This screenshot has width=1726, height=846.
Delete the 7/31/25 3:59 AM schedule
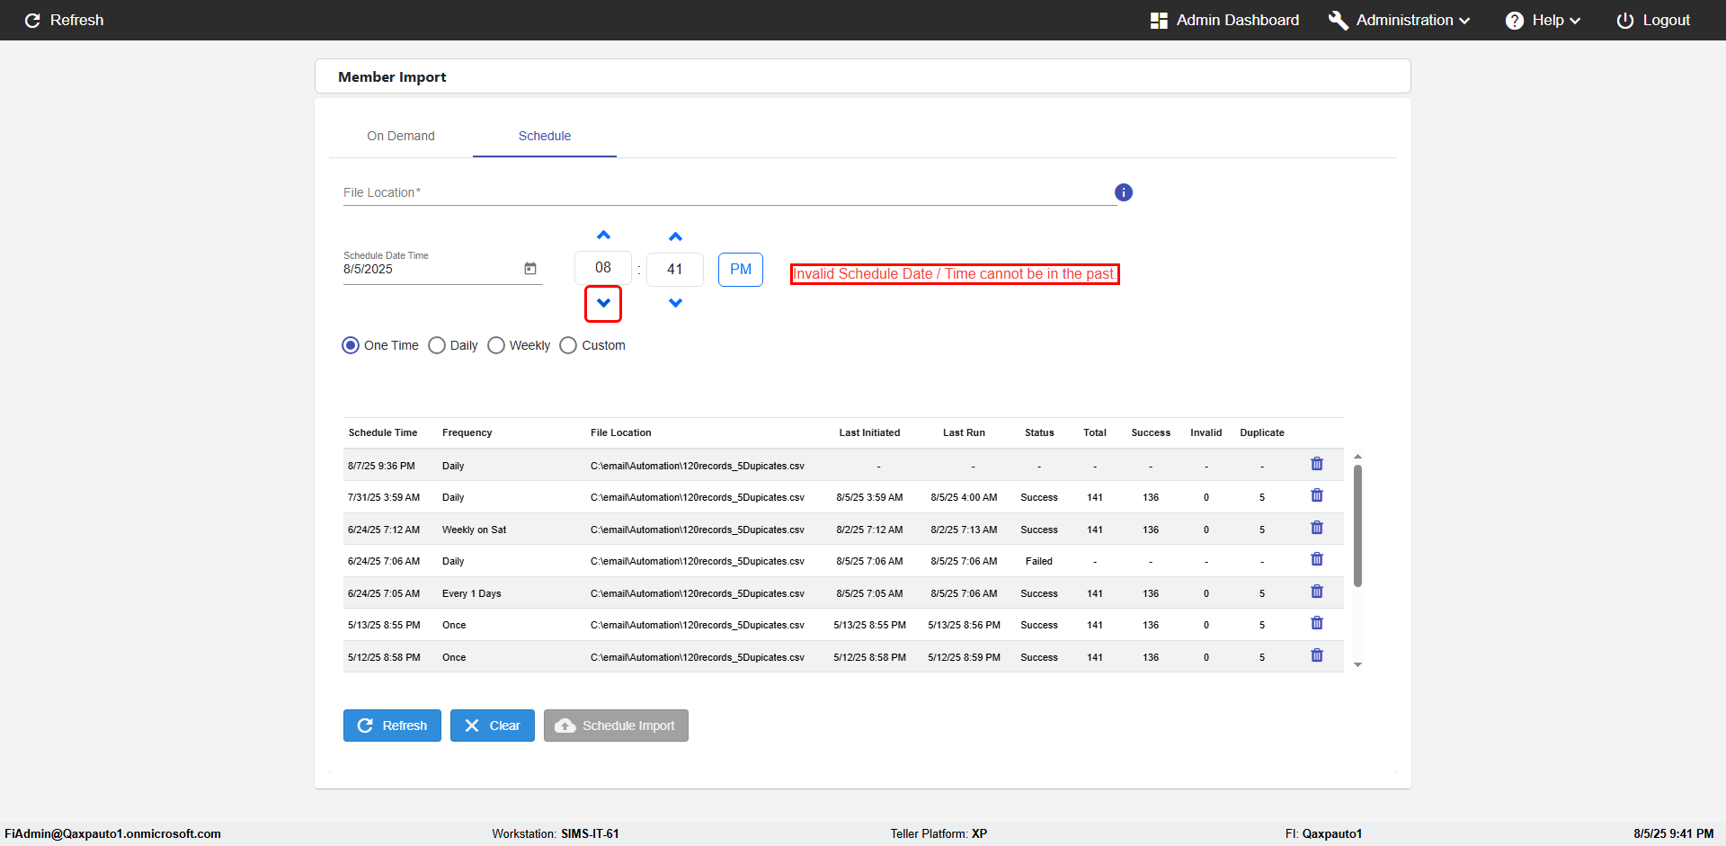pos(1317,495)
